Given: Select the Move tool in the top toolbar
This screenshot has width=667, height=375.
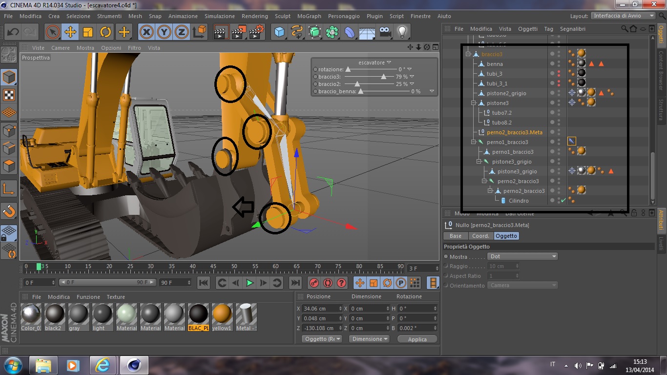Looking at the screenshot, I should [70, 32].
